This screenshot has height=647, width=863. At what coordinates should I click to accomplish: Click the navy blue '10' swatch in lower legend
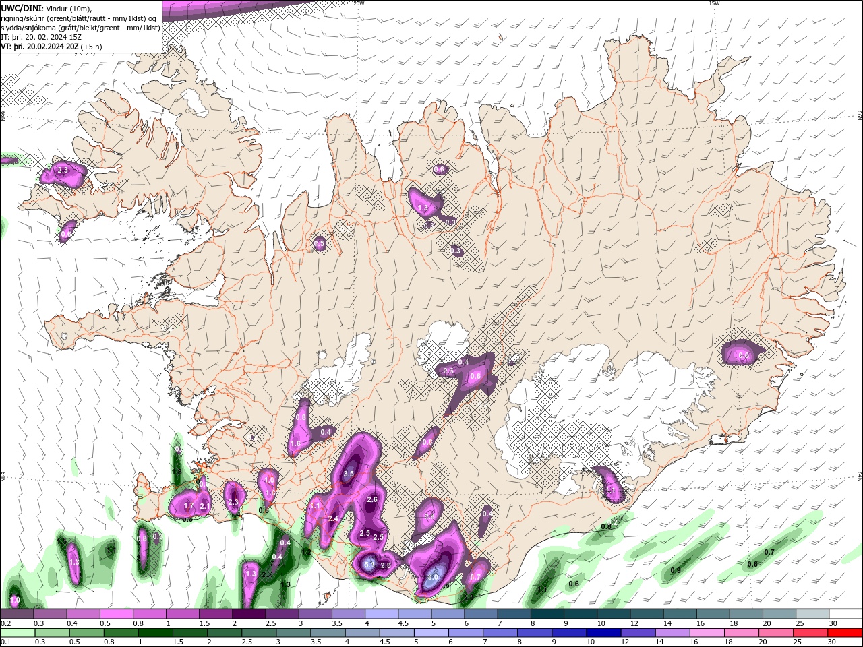tap(603, 633)
